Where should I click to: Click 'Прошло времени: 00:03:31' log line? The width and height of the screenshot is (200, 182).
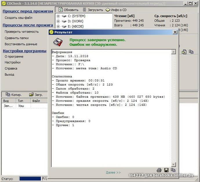78,81
